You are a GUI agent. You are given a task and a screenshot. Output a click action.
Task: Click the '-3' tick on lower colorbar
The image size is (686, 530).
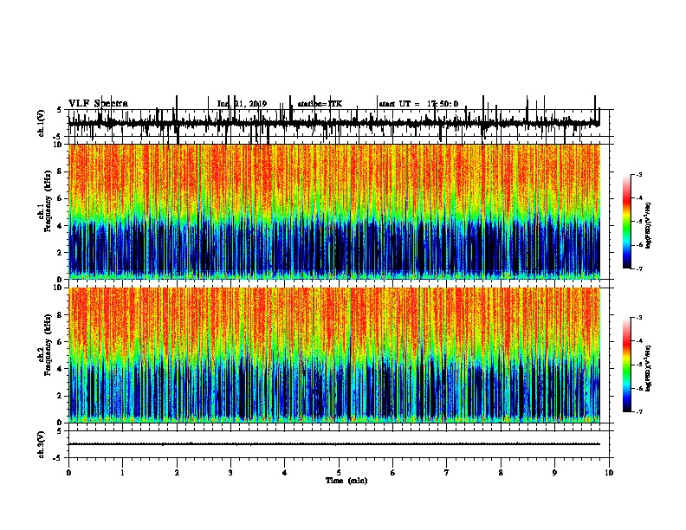coord(638,318)
